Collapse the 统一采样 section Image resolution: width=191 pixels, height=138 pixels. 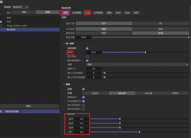64,43
